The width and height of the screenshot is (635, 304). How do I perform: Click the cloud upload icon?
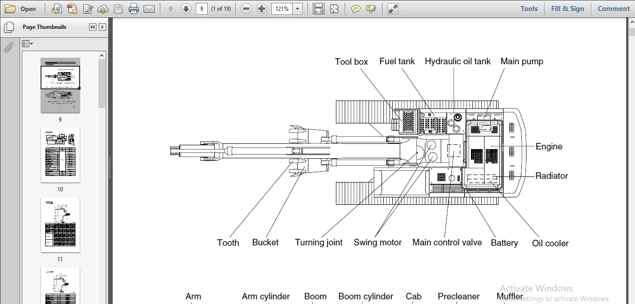click(103, 8)
